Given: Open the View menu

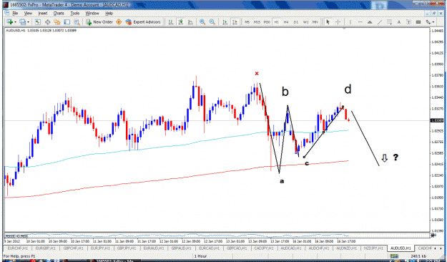Looking at the screenshot, I should (x=28, y=14).
